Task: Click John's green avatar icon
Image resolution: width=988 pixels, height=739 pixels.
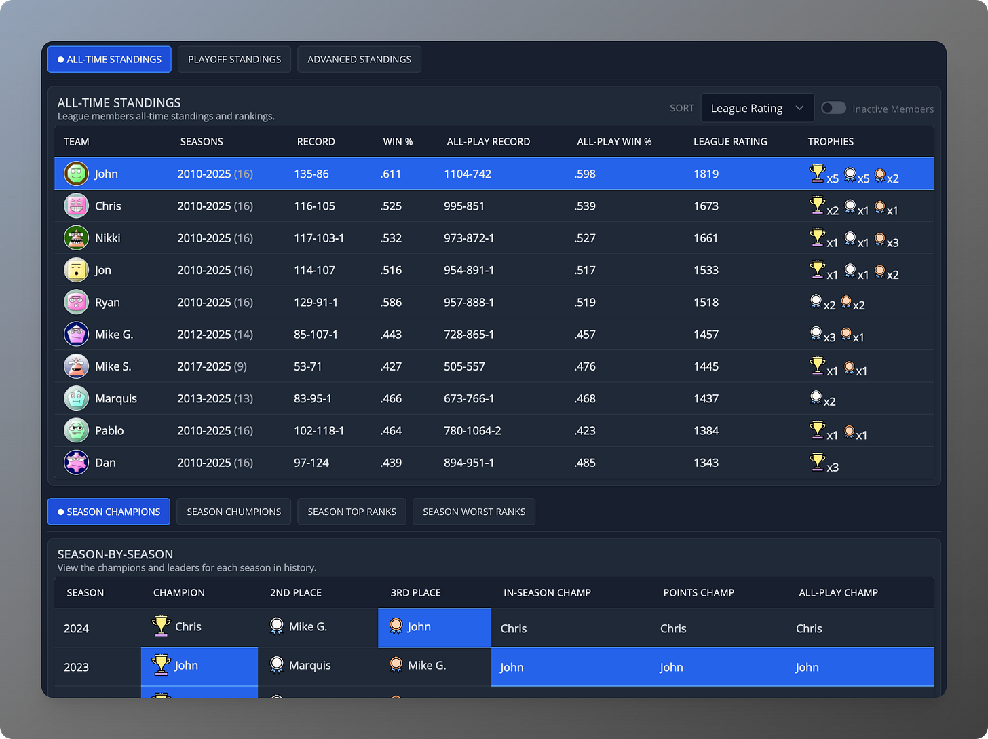Action: [x=77, y=174]
